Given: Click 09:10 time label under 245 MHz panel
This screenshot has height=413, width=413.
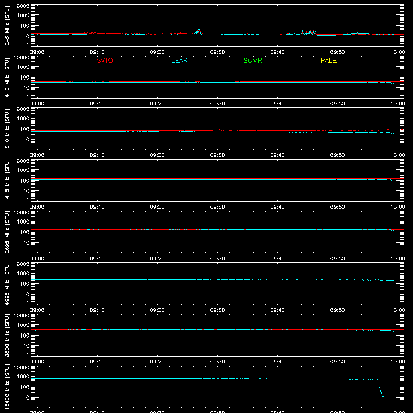Looking at the screenshot, I should click(97, 52).
